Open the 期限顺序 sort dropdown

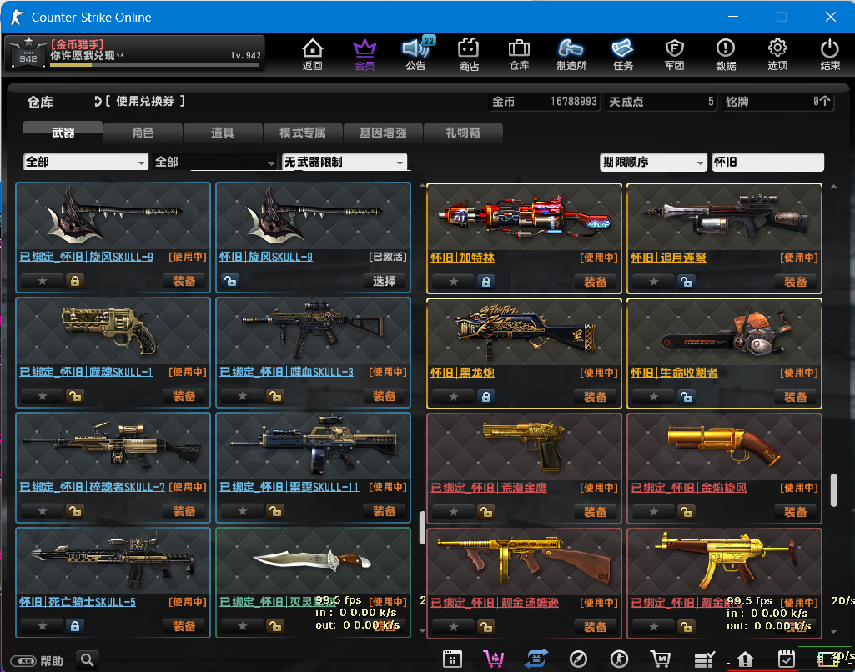pyautogui.click(x=653, y=162)
